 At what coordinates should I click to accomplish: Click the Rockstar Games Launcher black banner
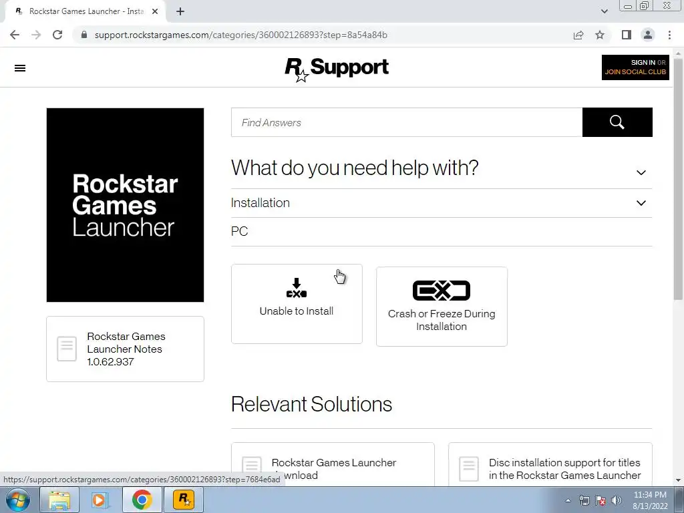click(125, 205)
